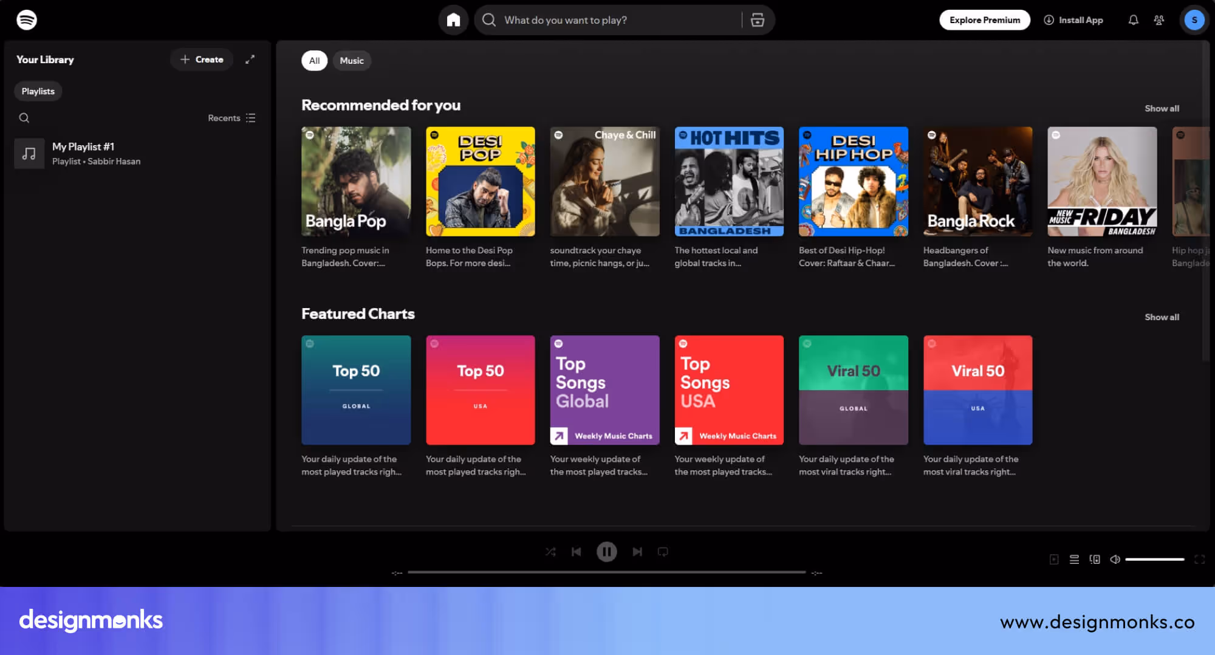Skip to next track
Viewport: 1215px width, 655px height.
637,552
